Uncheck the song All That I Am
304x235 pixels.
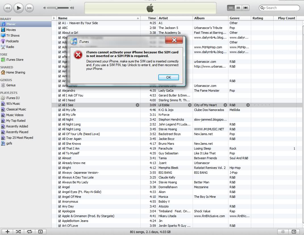click(x=59, y=149)
